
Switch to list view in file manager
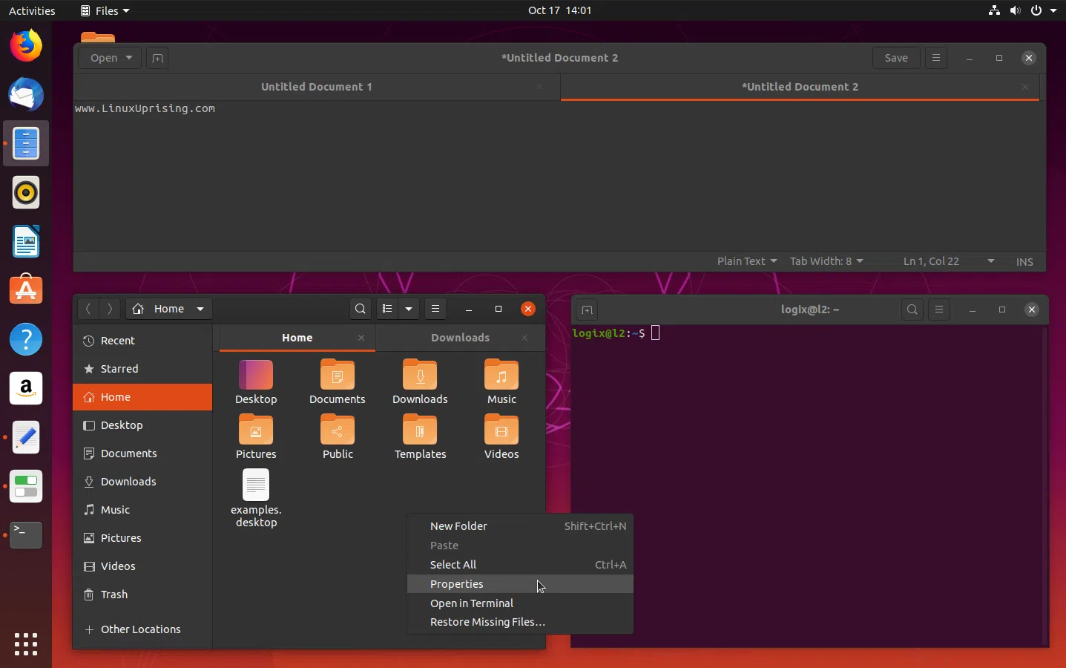point(388,310)
